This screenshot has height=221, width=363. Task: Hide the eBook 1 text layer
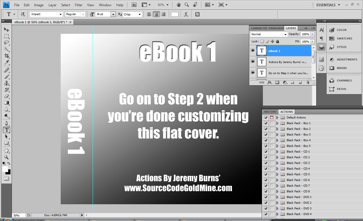(253, 51)
